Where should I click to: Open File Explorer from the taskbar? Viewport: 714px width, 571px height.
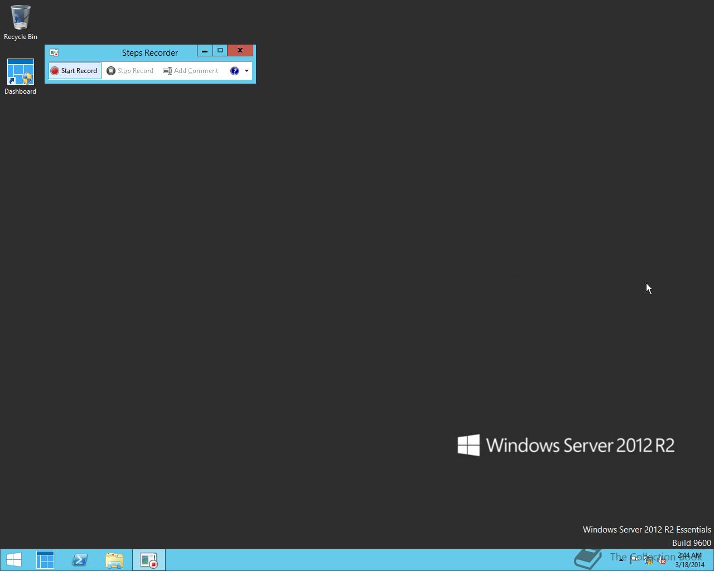[114, 560]
